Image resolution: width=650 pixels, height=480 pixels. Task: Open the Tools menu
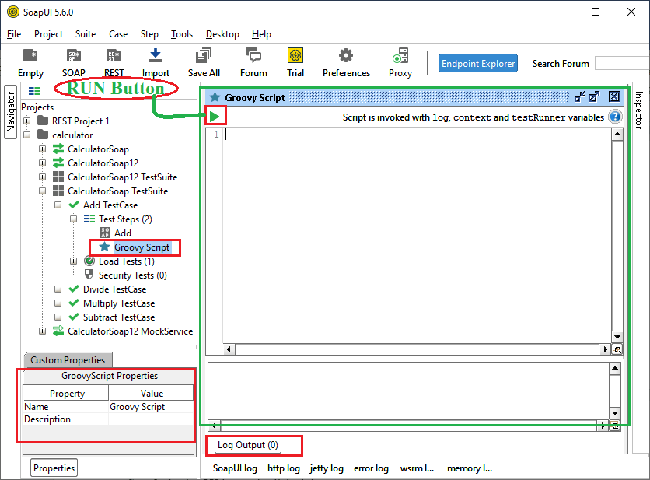(x=182, y=34)
